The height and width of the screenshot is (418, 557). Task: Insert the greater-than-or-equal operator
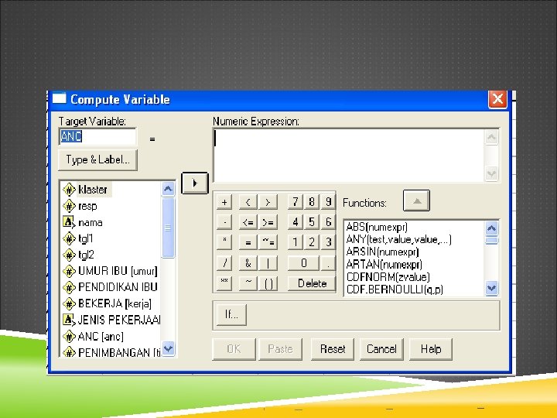tap(268, 222)
